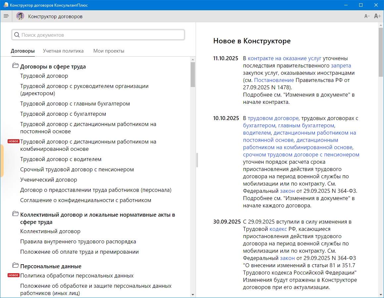This screenshot has height=298, width=384.
Task: Open the hamburger menu in toolbar
Action: tap(6, 16)
